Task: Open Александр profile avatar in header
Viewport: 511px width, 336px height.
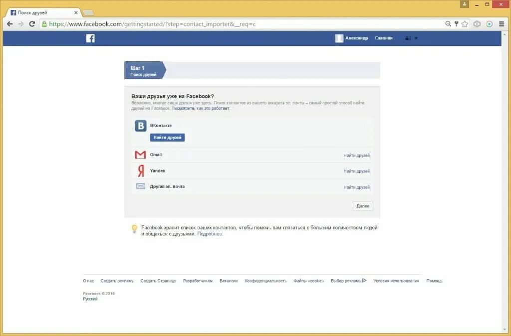Action: pos(339,38)
